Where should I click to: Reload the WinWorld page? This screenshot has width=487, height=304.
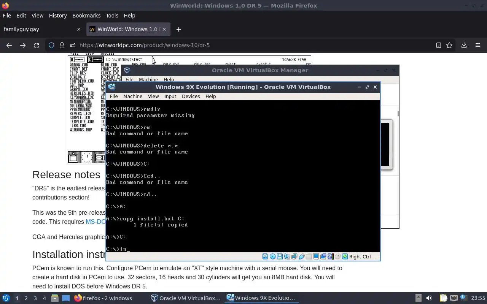click(37, 45)
